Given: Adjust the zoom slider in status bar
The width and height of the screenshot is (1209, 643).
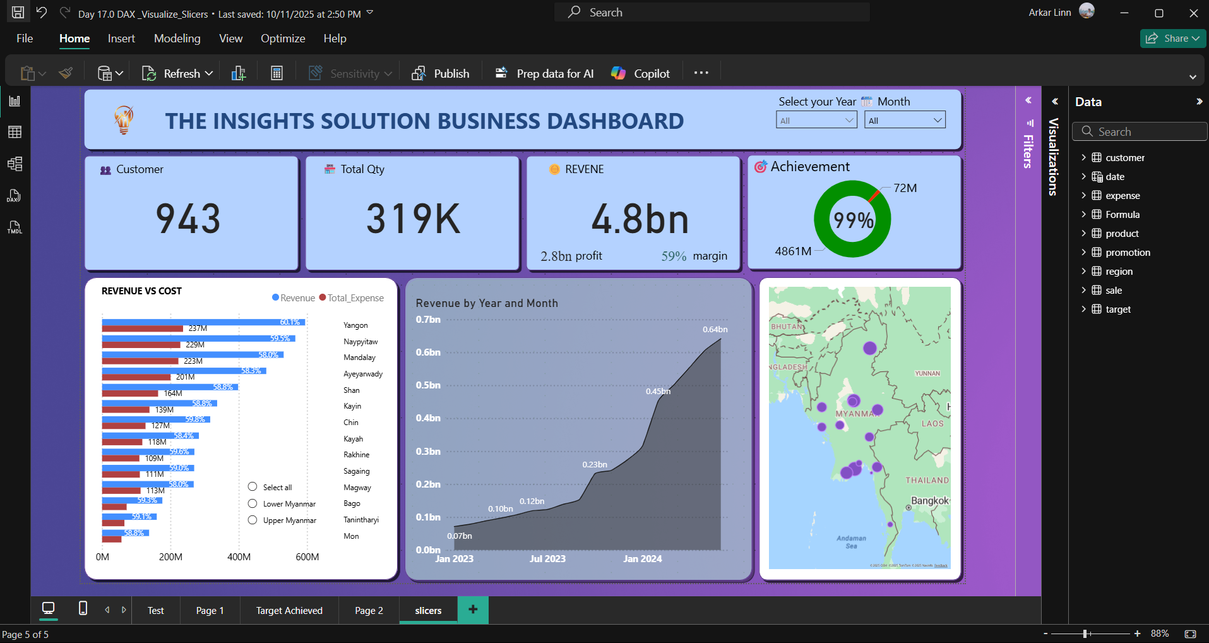Looking at the screenshot, I should (1085, 634).
